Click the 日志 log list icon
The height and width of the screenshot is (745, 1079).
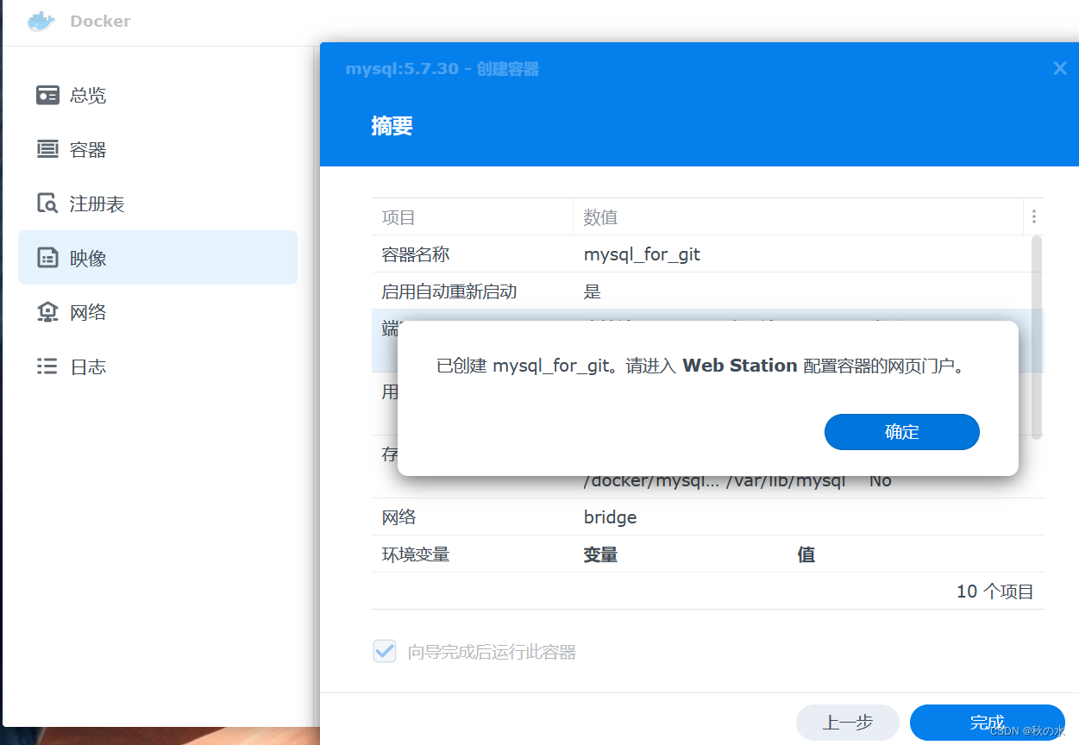tap(47, 366)
